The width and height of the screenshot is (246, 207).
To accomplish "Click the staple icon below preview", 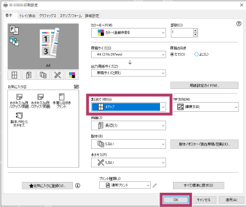I will 58,75.
